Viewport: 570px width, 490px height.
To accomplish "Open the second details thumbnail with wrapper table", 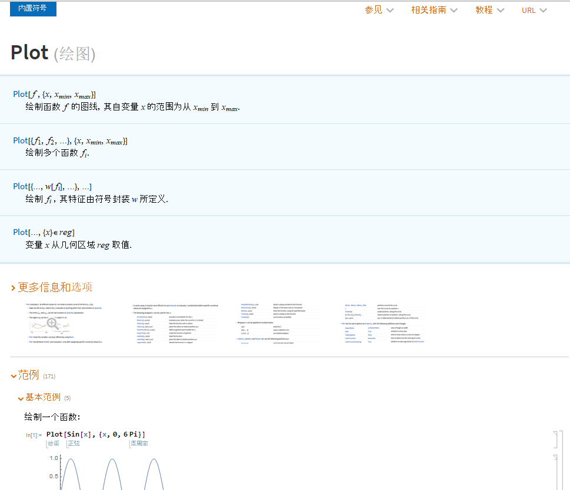I will 175,324.
